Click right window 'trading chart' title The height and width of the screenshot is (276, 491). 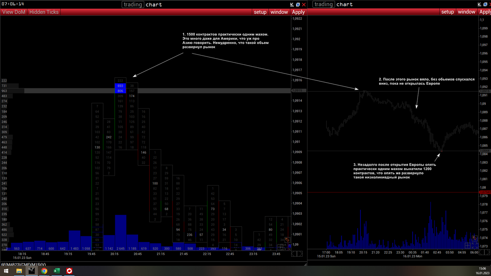[x=333, y=5]
